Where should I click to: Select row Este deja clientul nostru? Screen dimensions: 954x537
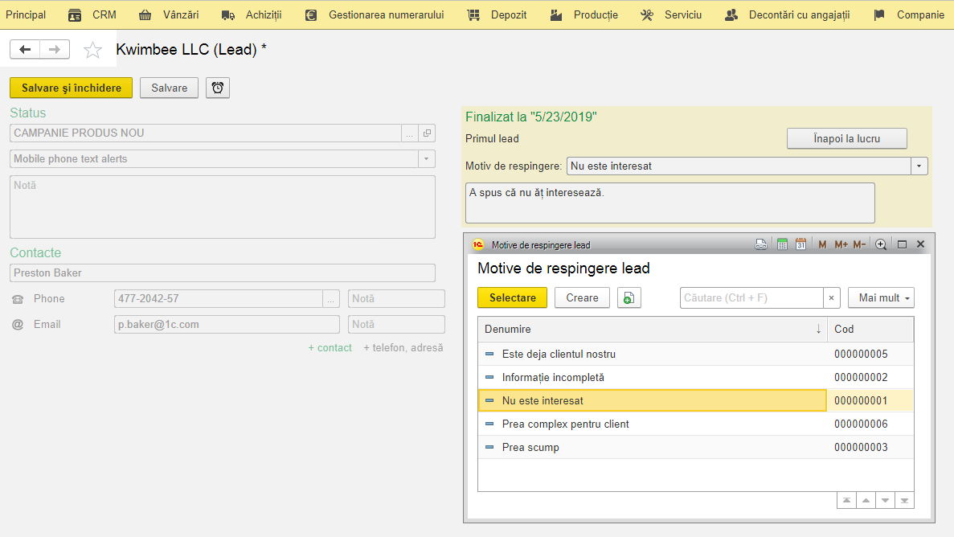pyautogui.click(x=695, y=355)
